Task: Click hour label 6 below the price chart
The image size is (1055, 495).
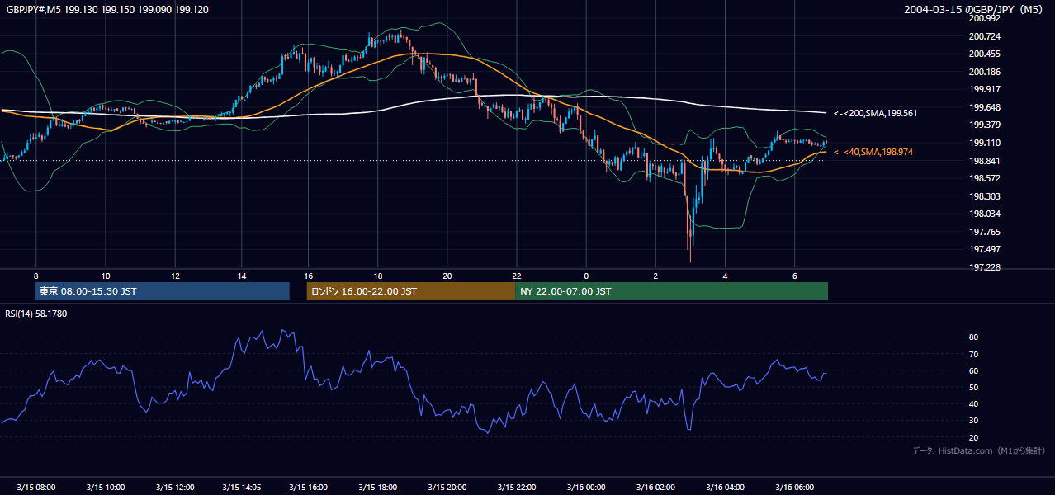Action: tap(794, 276)
